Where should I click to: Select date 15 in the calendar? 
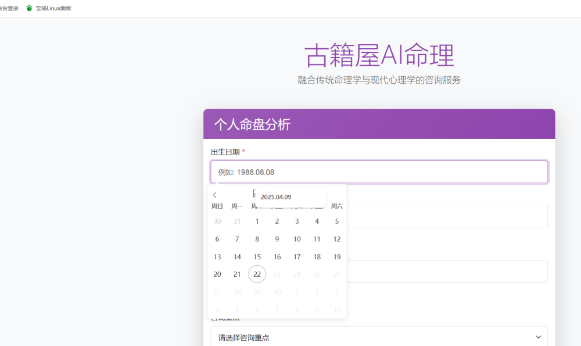(x=257, y=256)
